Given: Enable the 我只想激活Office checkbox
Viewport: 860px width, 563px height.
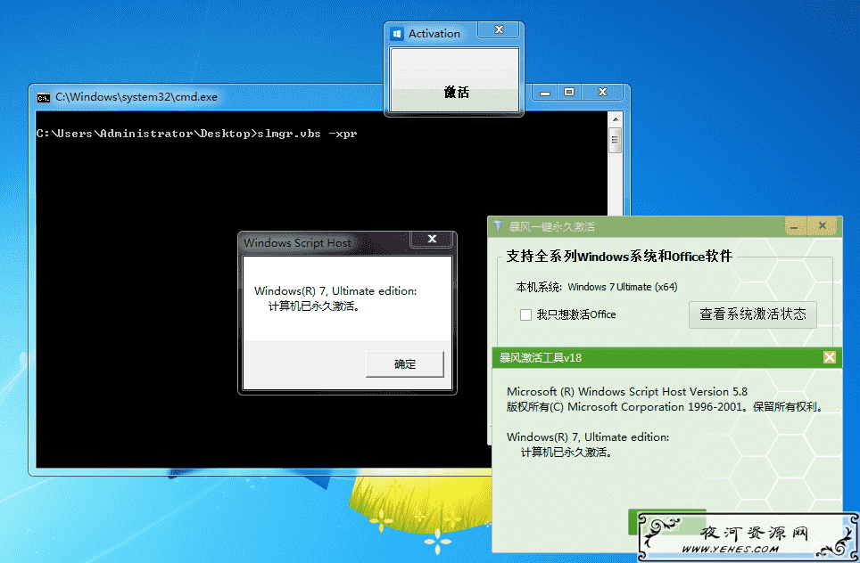Looking at the screenshot, I should (525, 315).
